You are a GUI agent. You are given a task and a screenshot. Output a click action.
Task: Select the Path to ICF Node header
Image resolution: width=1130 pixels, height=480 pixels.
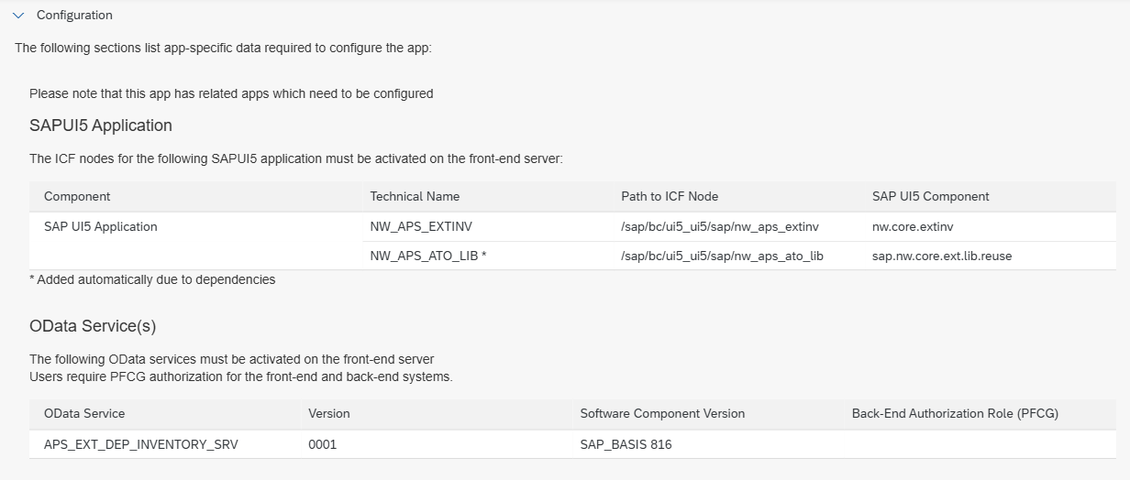670,197
